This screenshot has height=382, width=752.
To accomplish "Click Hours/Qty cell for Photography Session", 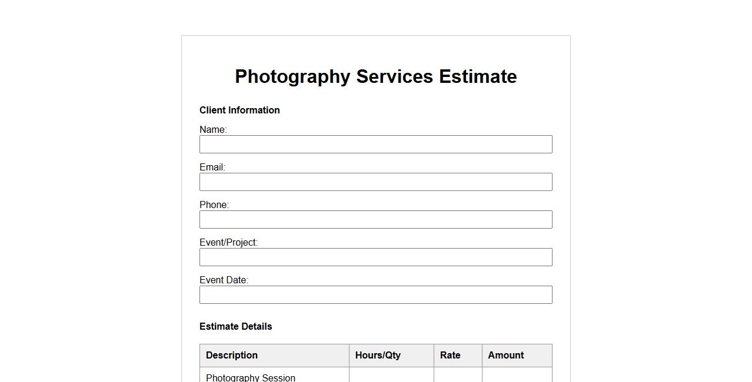I will click(391, 376).
